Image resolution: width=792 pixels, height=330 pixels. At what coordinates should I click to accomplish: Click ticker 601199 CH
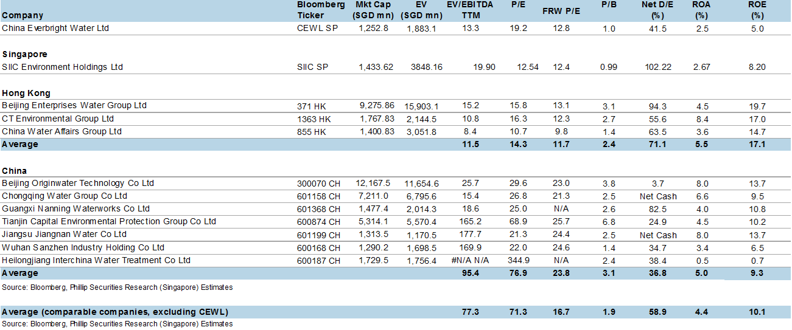(x=318, y=235)
